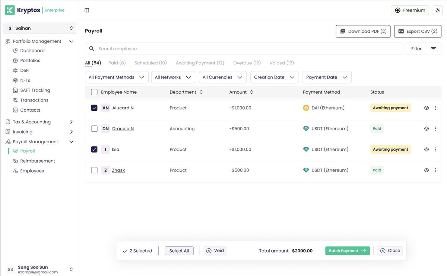Collapse the sidebar with the panel toggle icon
This screenshot has width=447, height=276.
(x=87, y=10)
